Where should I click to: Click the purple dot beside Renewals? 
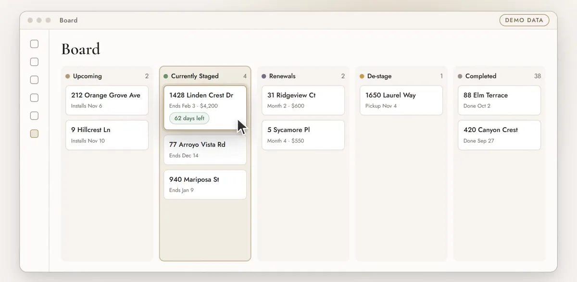click(x=264, y=76)
